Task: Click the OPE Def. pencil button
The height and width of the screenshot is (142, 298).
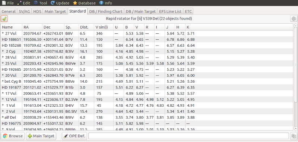Action: click(x=74, y=136)
